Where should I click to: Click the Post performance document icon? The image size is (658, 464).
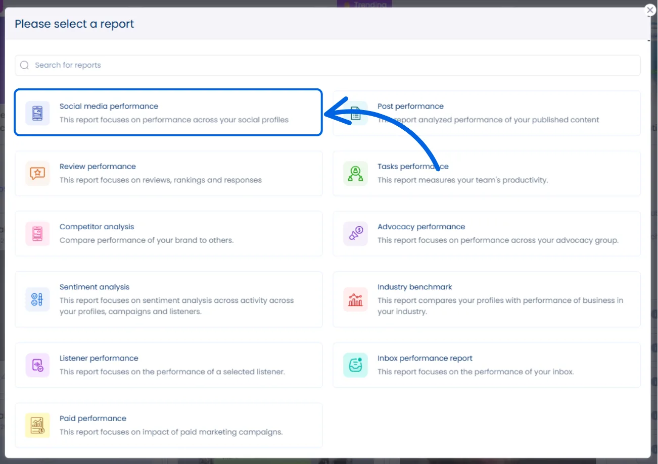[355, 112]
